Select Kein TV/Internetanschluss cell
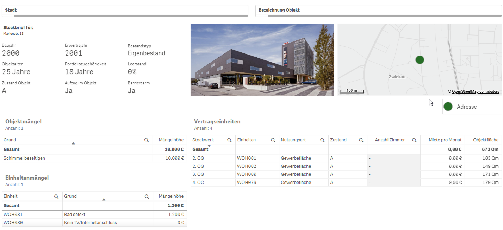This screenshot has width=503, height=230. (91, 222)
